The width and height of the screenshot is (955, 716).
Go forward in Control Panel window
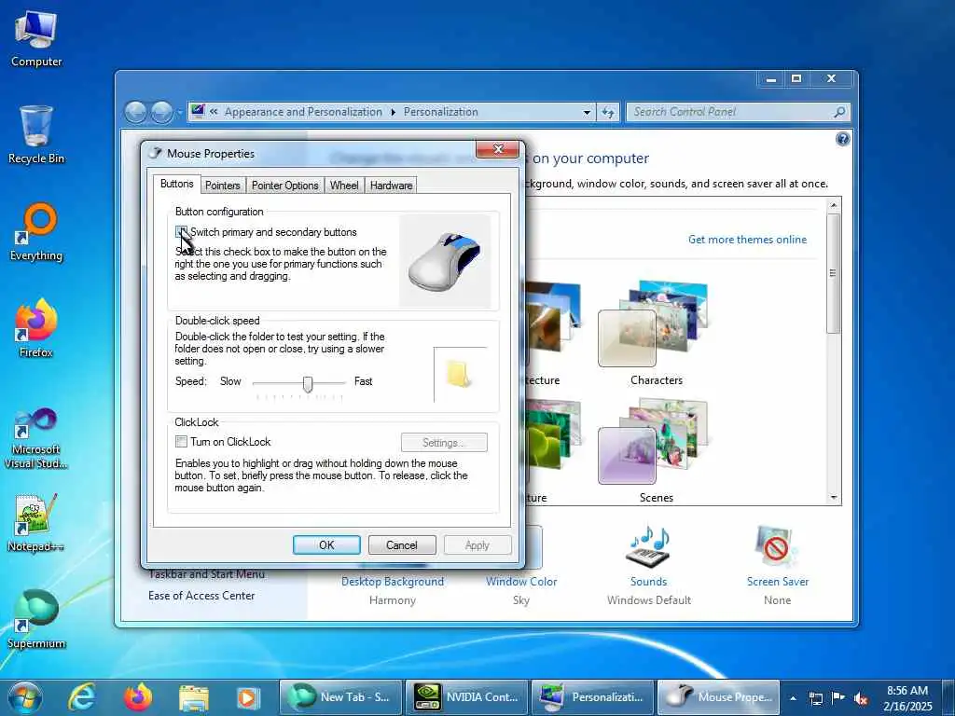click(x=161, y=112)
